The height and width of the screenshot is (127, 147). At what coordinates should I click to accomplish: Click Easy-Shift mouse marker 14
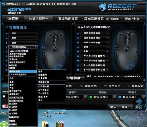pyautogui.click(x=117, y=53)
